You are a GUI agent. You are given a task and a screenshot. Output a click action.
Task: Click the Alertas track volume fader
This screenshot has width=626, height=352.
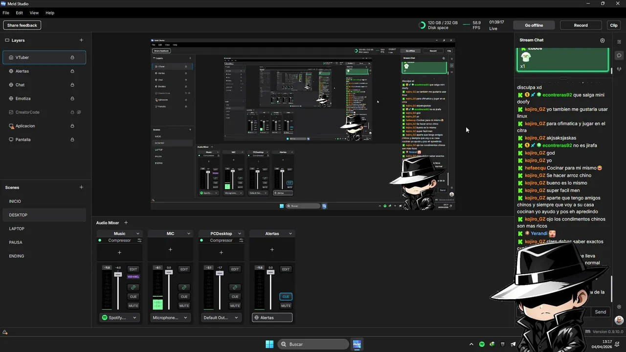click(x=270, y=272)
